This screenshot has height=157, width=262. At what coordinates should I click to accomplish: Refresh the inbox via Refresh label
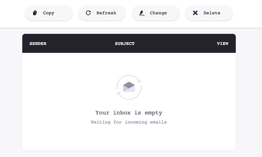(x=106, y=13)
